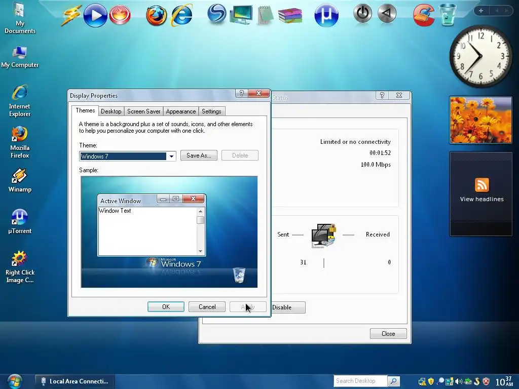The image size is (519, 389).
Task: Click the power button icon in dock
Action: coord(362,13)
